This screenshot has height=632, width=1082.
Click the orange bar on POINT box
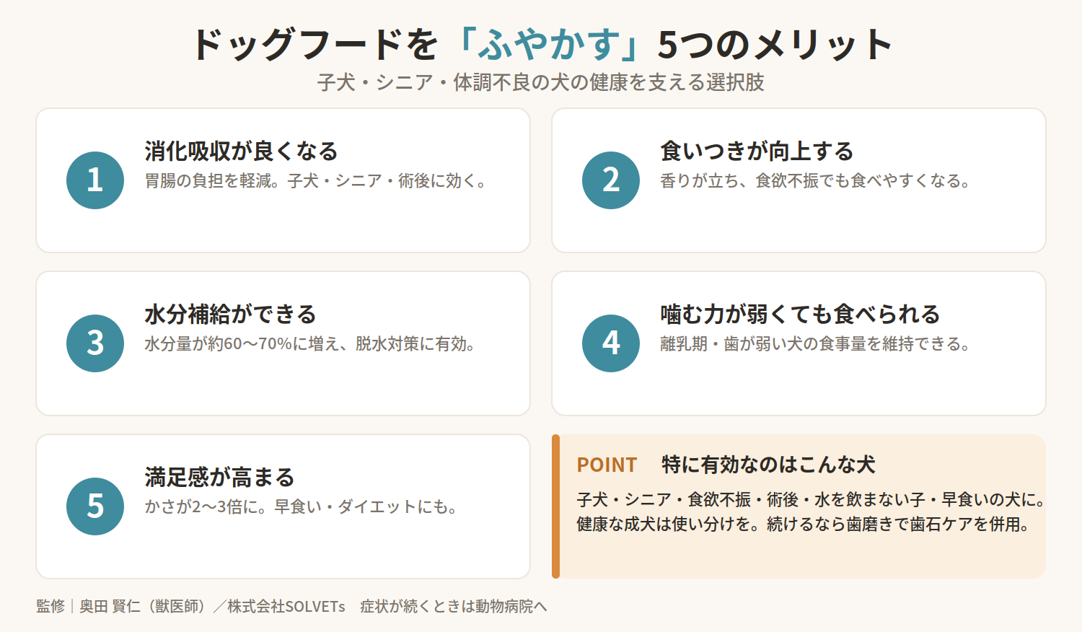tap(555, 506)
